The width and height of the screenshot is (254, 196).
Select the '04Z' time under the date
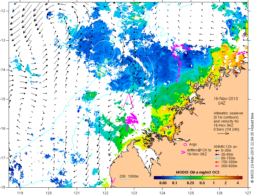click(x=222, y=103)
